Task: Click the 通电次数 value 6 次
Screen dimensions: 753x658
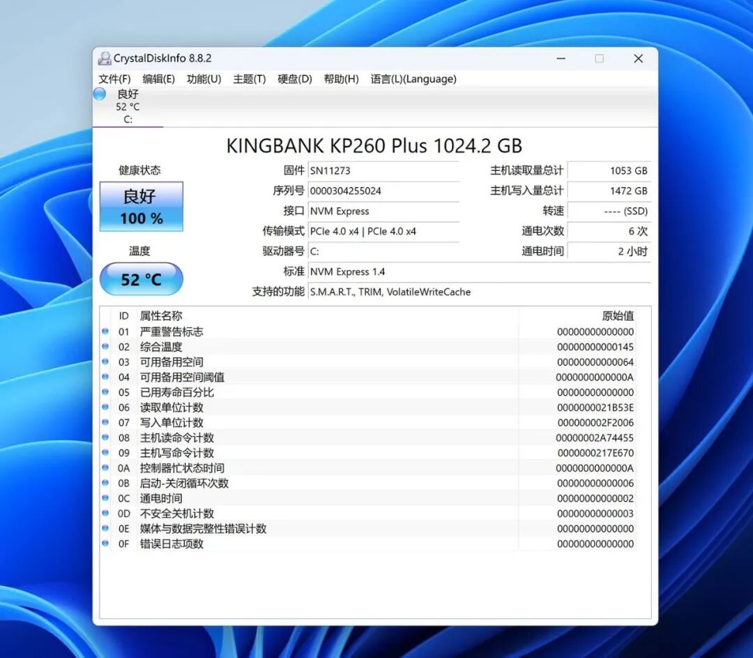Action: click(609, 231)
